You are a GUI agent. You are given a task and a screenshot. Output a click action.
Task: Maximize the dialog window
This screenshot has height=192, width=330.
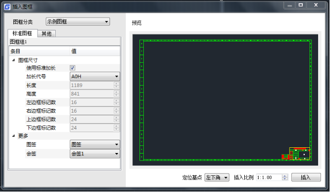[x=301, y=5]
